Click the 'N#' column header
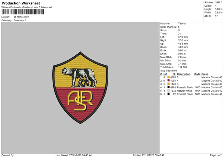Screen dimensions: 224x158 [165, 74]
